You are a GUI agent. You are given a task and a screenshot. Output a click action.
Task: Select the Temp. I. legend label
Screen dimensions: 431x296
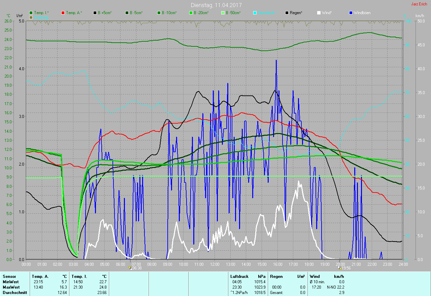click(41, 13)
